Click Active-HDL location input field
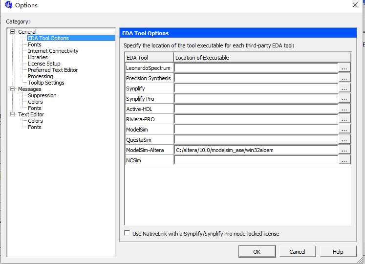The width and height of the screenshot is (365, 264). pyautogui.click(x=256, y=109)
